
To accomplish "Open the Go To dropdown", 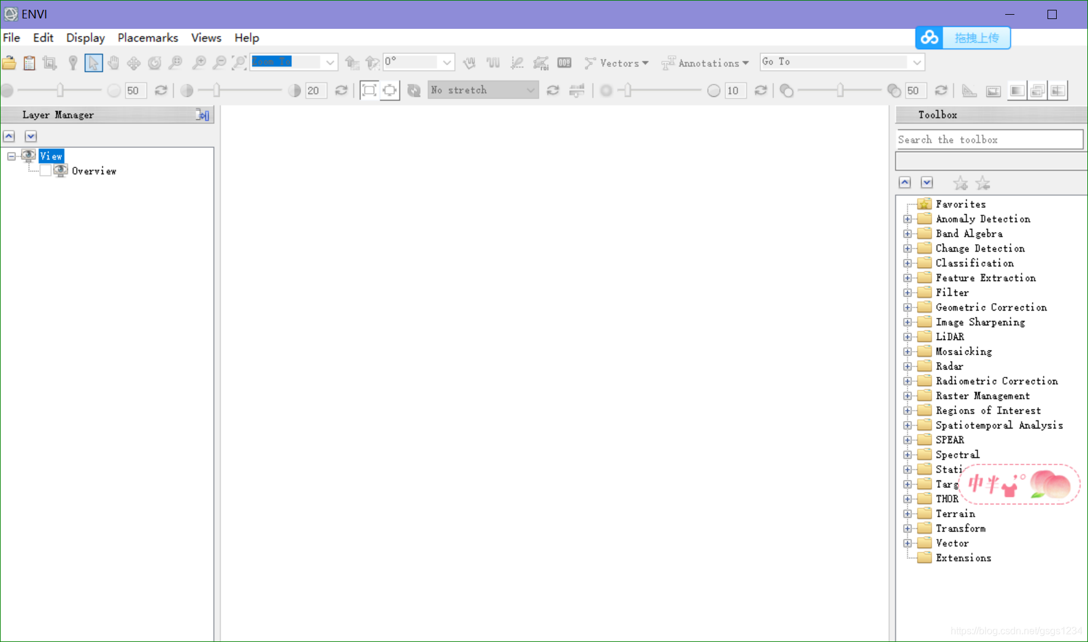I will click(x=917, y=63).
